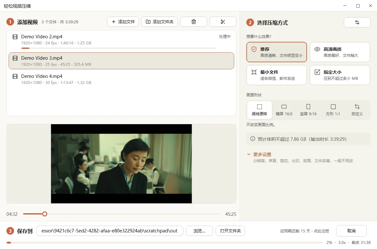Image resolution: width=377 pixels, height=249 pixels.
Task: Click film icon of Demo Video 2.mp4
Action: tap(15, 37)
